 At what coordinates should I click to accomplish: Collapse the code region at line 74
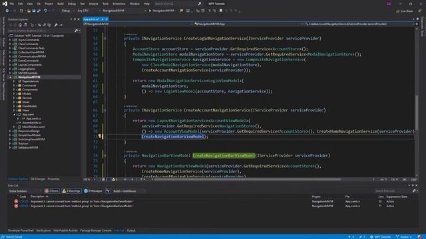click(x=105, y=155)
